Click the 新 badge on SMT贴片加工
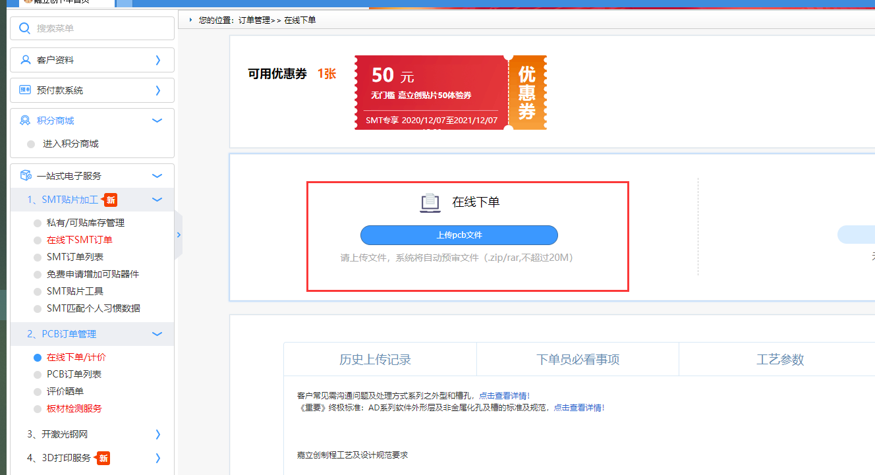Image resolution: width=875 pixels, height=475 pixels. 110,199
